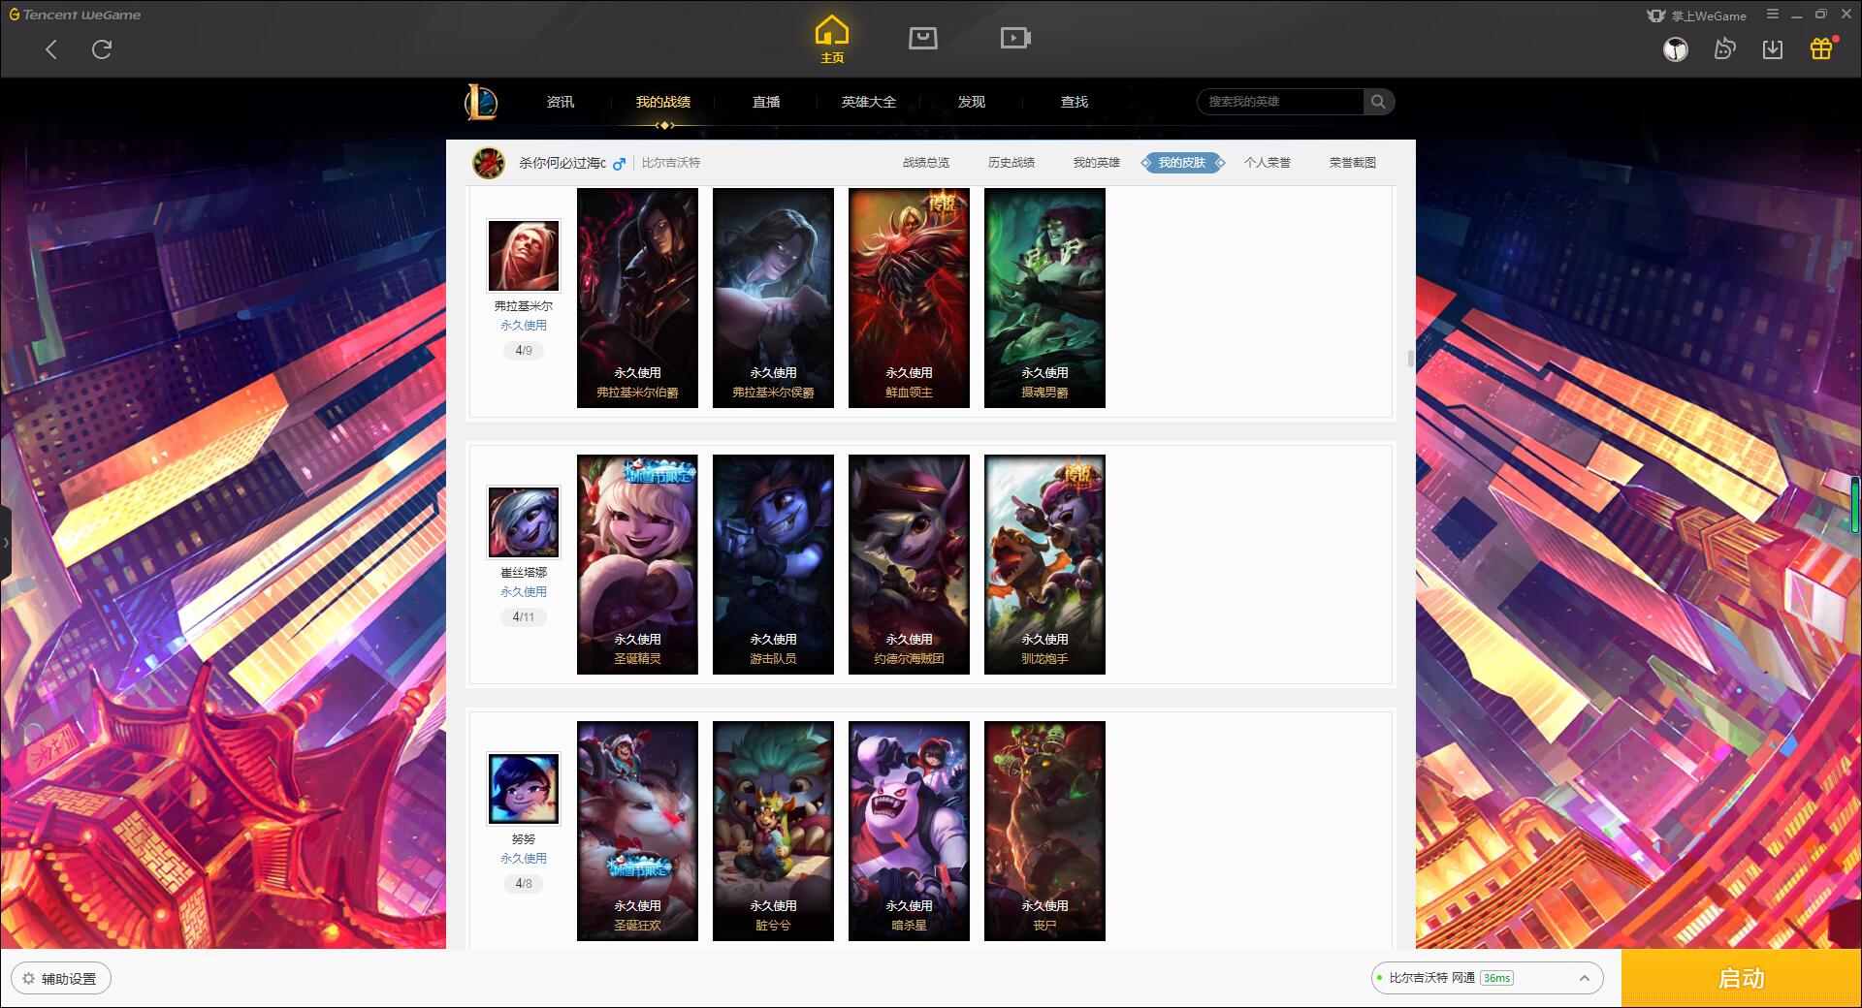Go back with the left arrow icon
The height and width of the screenshot is (1008, 1862).
(x=51, y=49)
